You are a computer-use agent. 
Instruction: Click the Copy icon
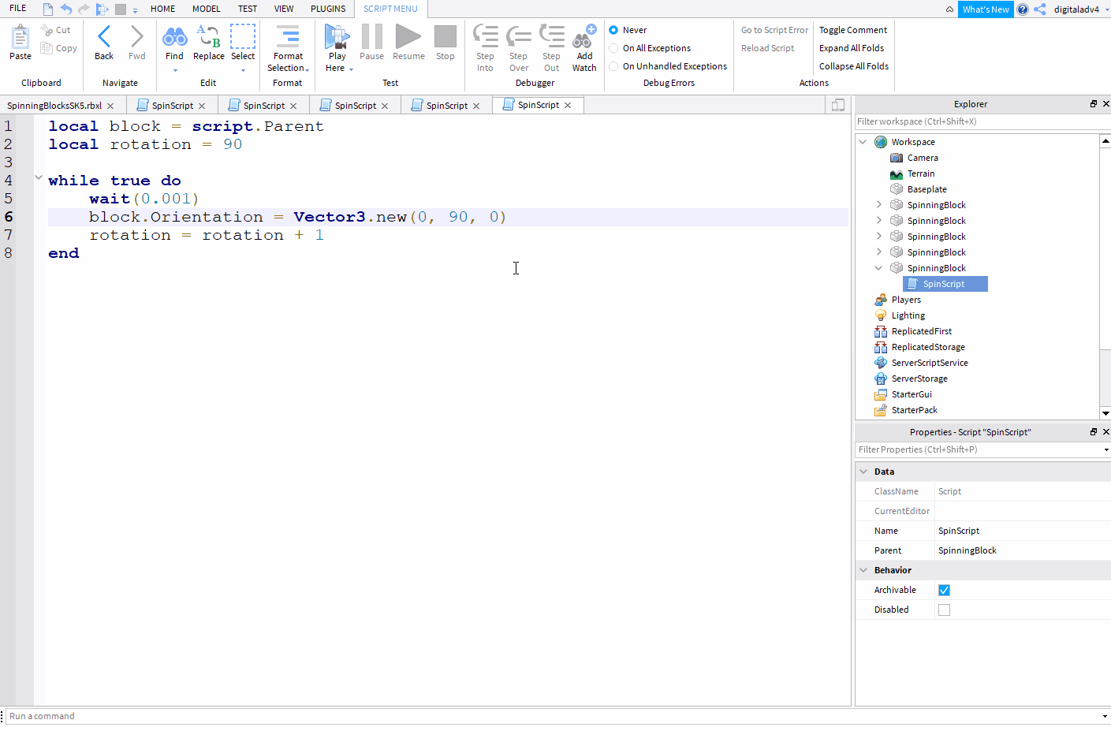coord(47,48)
